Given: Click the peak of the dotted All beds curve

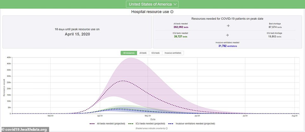Looking at the screenshot, I should 123,81.
